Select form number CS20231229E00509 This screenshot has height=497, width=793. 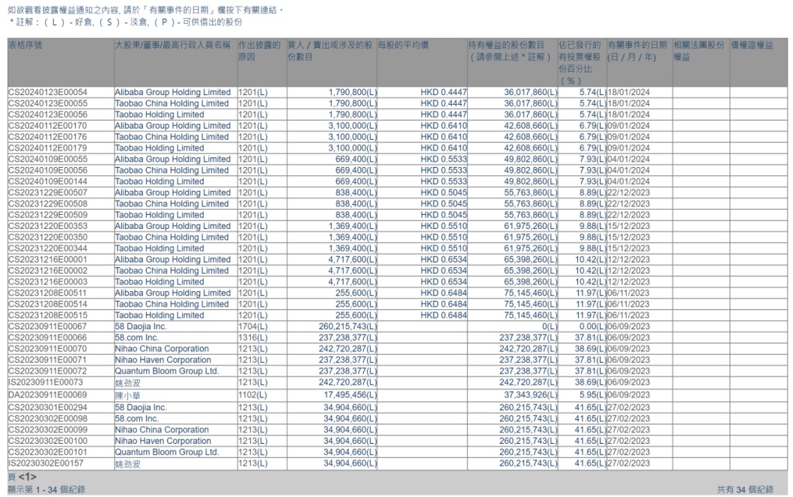click(x=48, y=214)
